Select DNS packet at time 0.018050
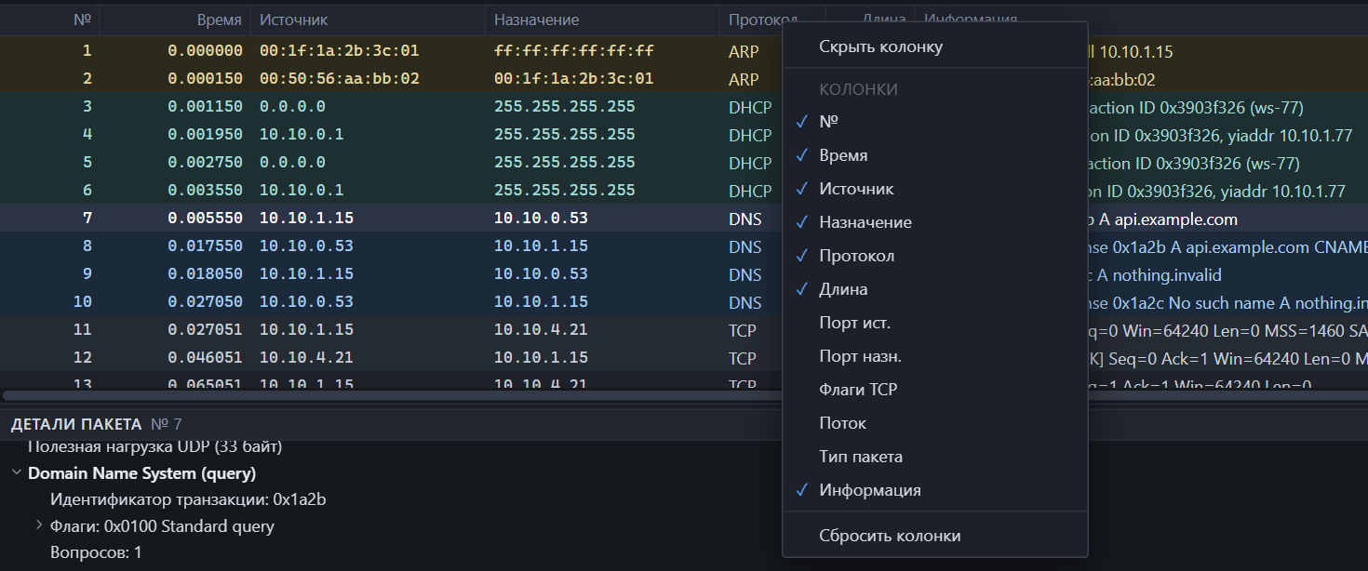 click(x=391, y=274)
